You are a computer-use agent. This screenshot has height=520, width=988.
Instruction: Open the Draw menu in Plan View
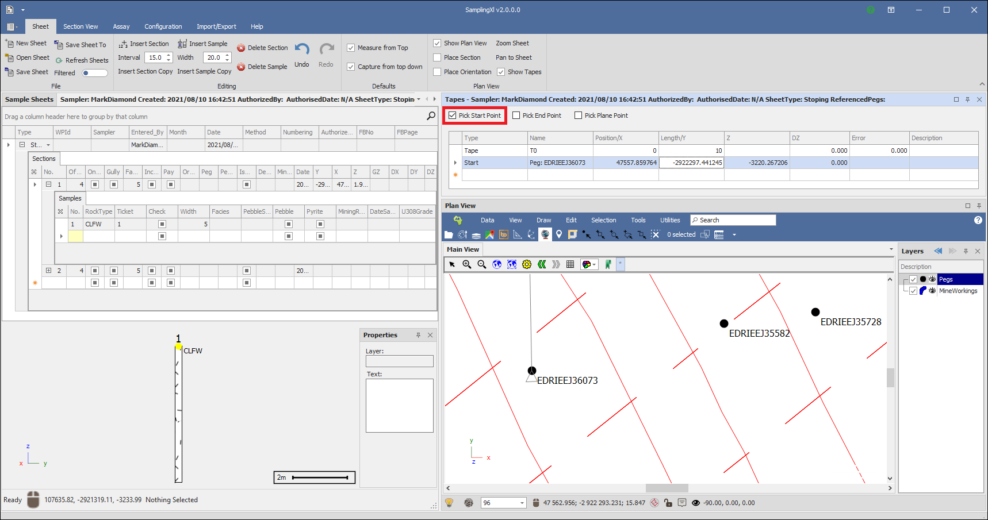point(543,220)
